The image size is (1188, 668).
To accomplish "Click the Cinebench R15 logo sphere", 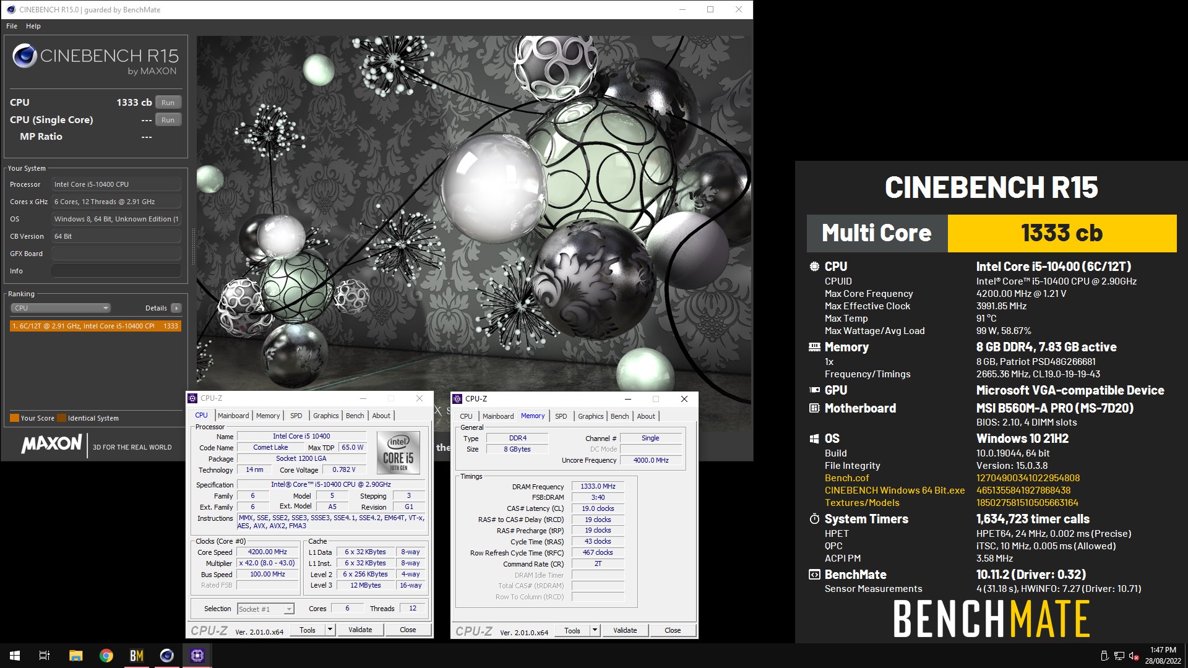I will coord(25,56).
